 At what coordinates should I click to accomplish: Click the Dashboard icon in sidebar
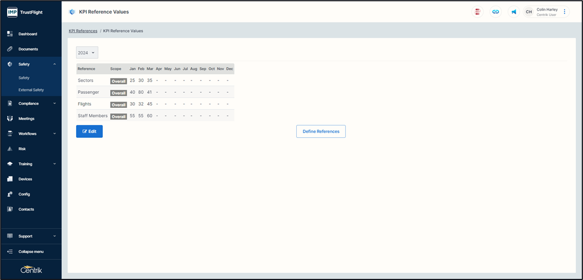coord(10,34)
